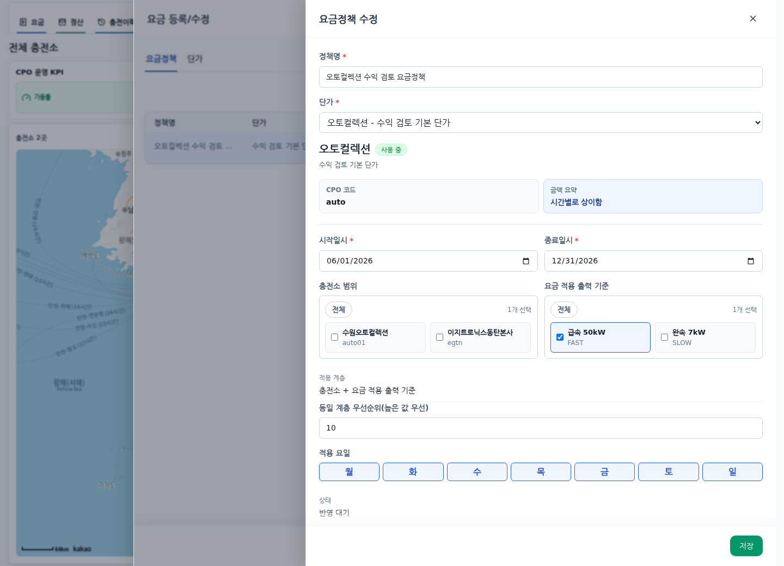Switch to the 요금정책 tab in background
The width and height of the screenshot is (784, 566).
point(161,59)
